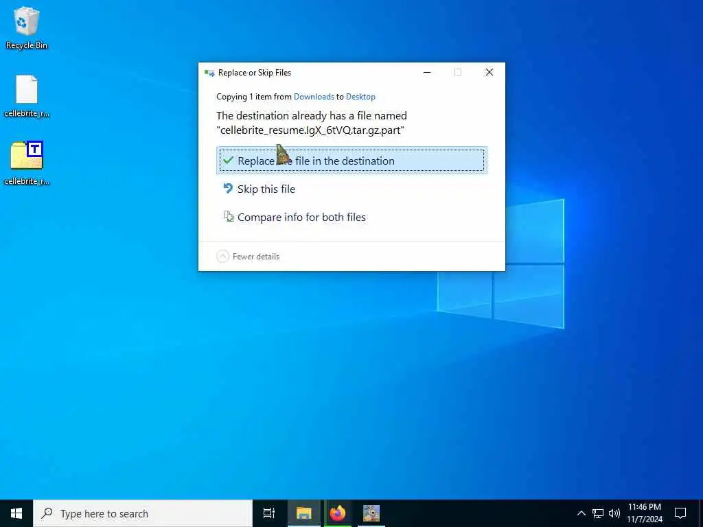Launch Firefox from the taskbar

(338, 513)
